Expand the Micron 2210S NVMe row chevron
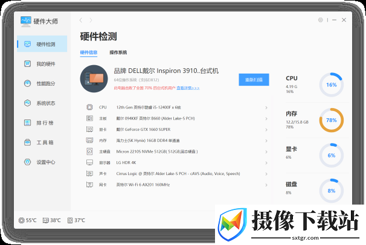This screenshot has width=366, height=245. pyautogui.click(x=266, y=151)
